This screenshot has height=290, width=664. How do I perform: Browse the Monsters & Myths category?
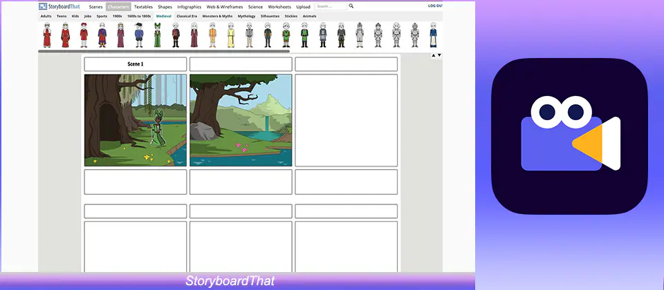click(x=218, y=16)
